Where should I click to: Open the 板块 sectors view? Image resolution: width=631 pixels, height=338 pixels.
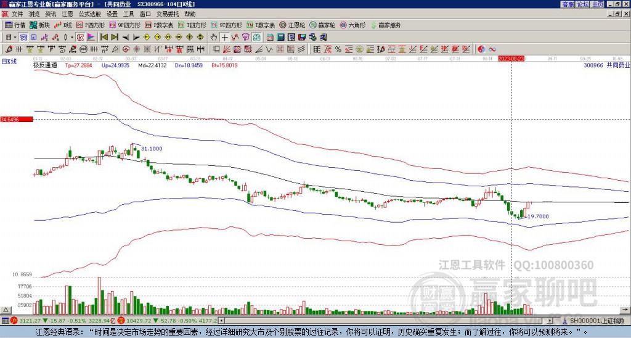40,25
